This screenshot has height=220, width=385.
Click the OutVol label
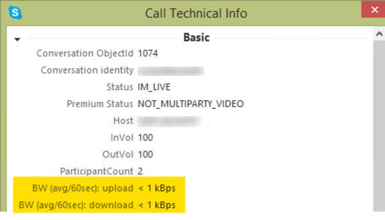[118, 154]
